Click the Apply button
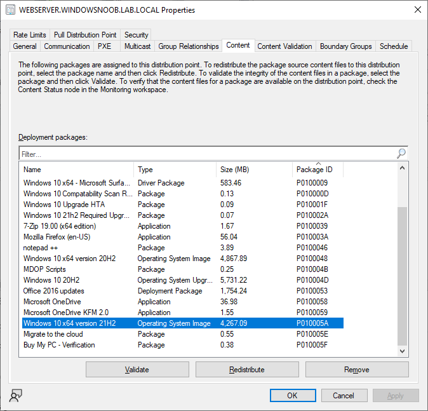 (396, 395)
